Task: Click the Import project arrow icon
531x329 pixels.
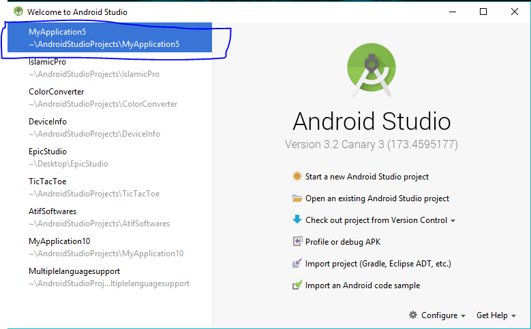Action: 297,263
